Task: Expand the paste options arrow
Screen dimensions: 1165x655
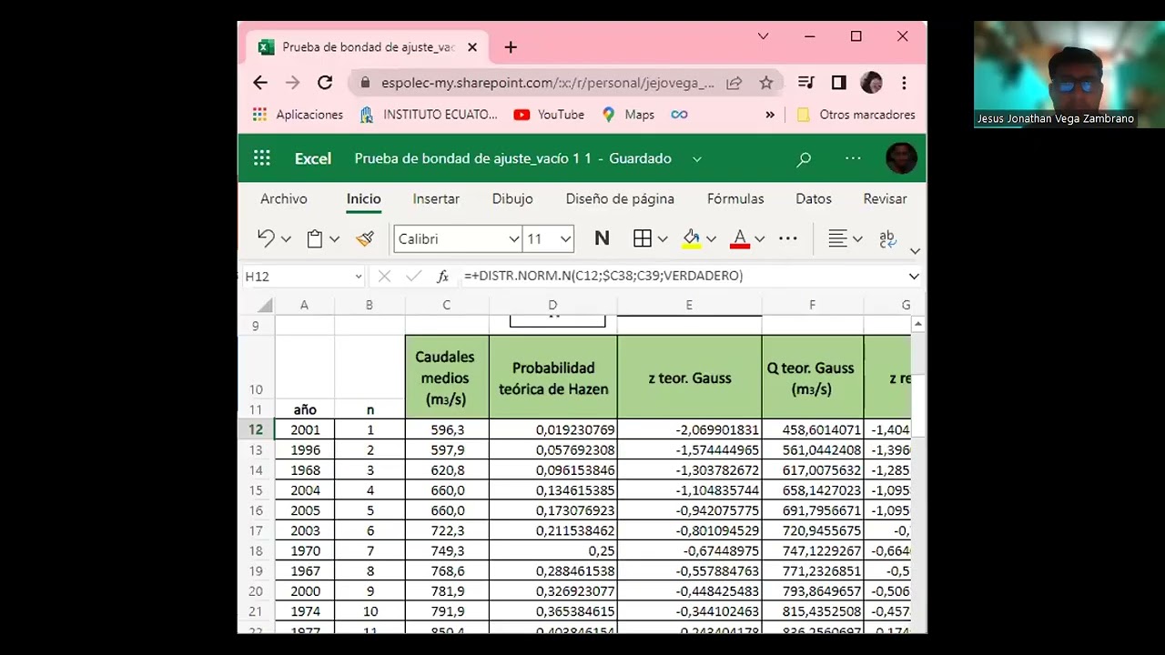Action: (334, 239)
